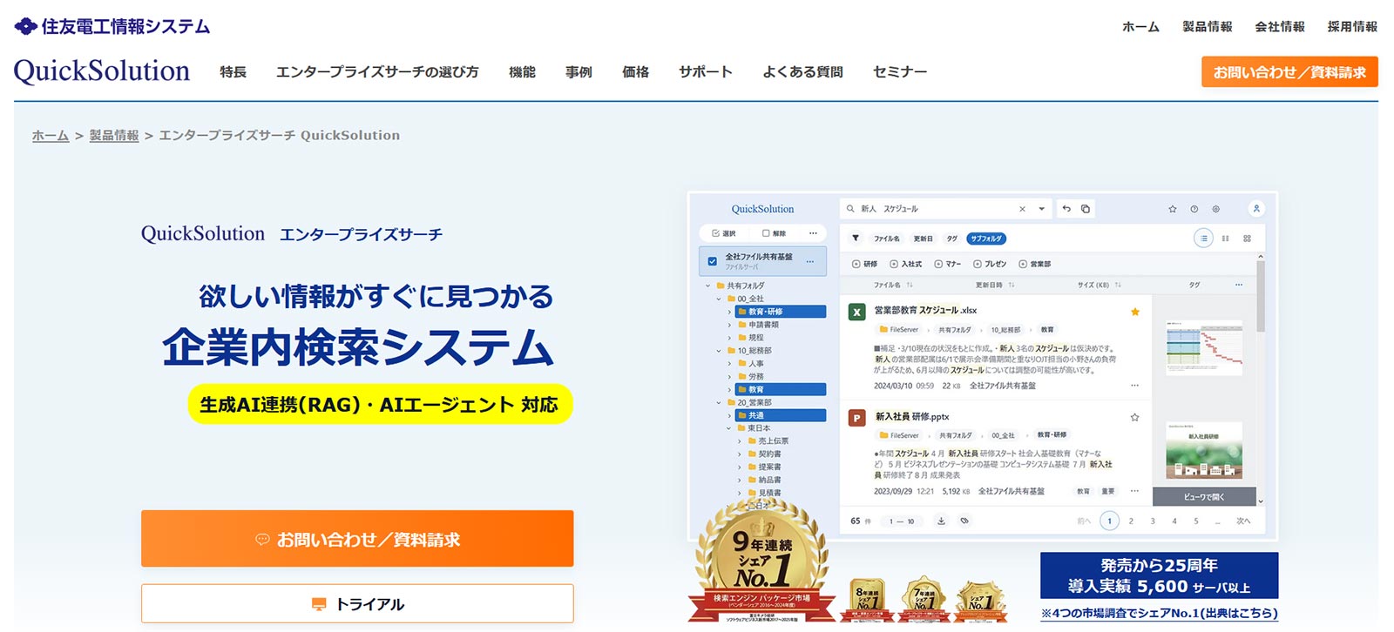Collapse the 20_営業部 folder node
The image size is (1394, 632).
[x=719, y=403]
